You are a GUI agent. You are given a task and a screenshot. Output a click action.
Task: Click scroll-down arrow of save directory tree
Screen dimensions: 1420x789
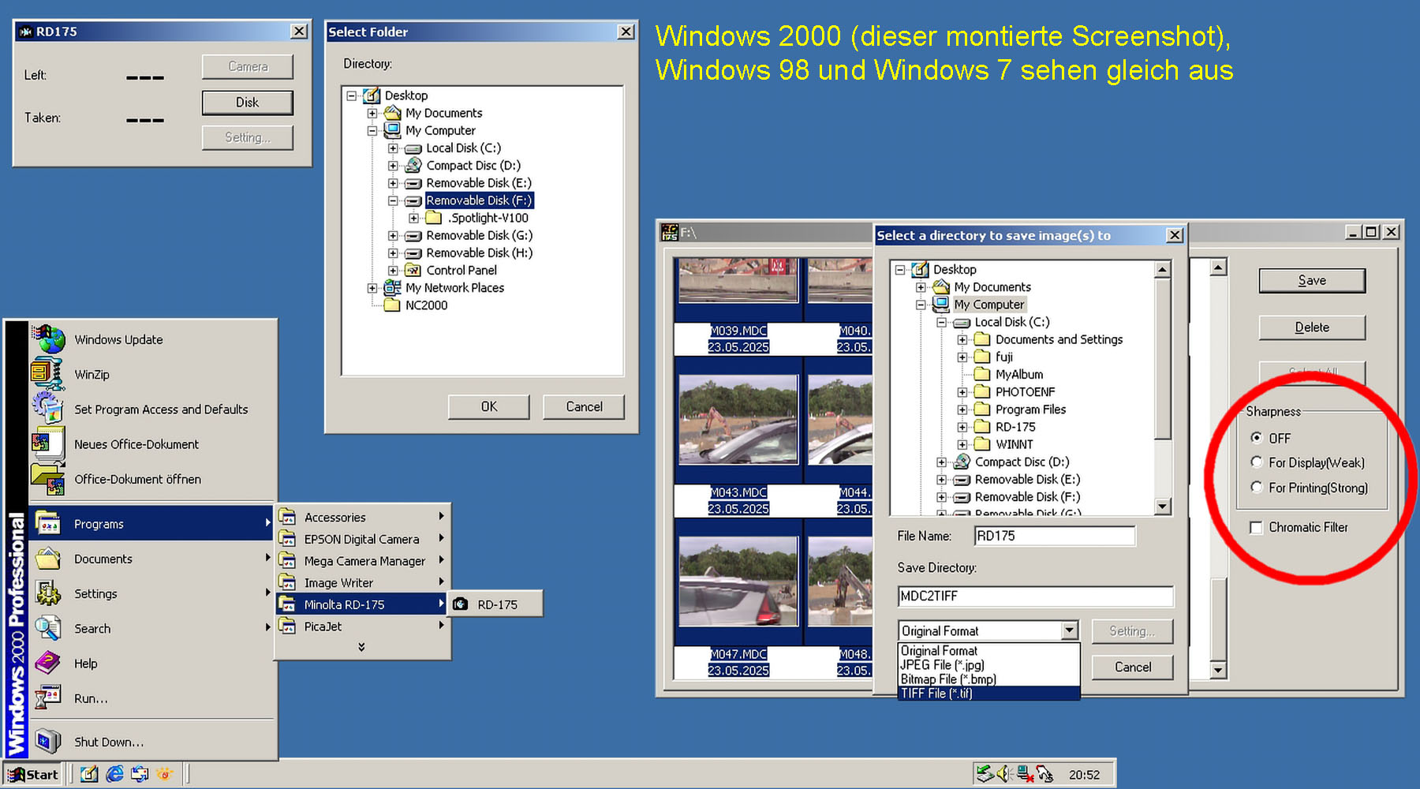(1162, 507)
